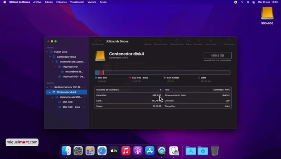Open Spotlight search in the menu bar

[248, 2]
